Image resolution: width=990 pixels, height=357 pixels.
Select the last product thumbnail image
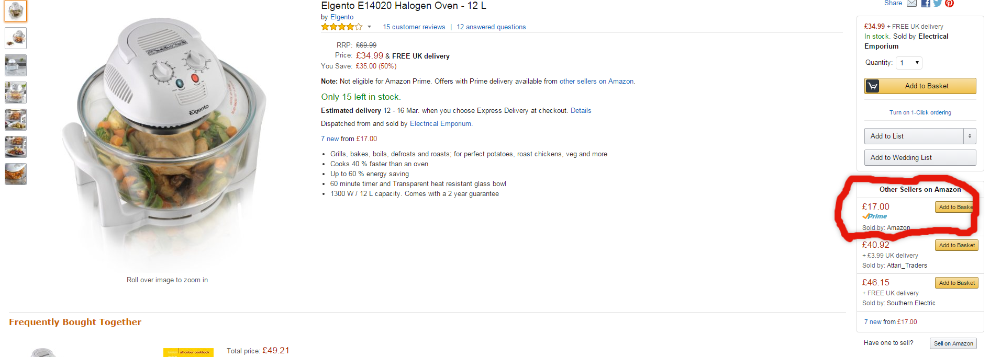16,174
